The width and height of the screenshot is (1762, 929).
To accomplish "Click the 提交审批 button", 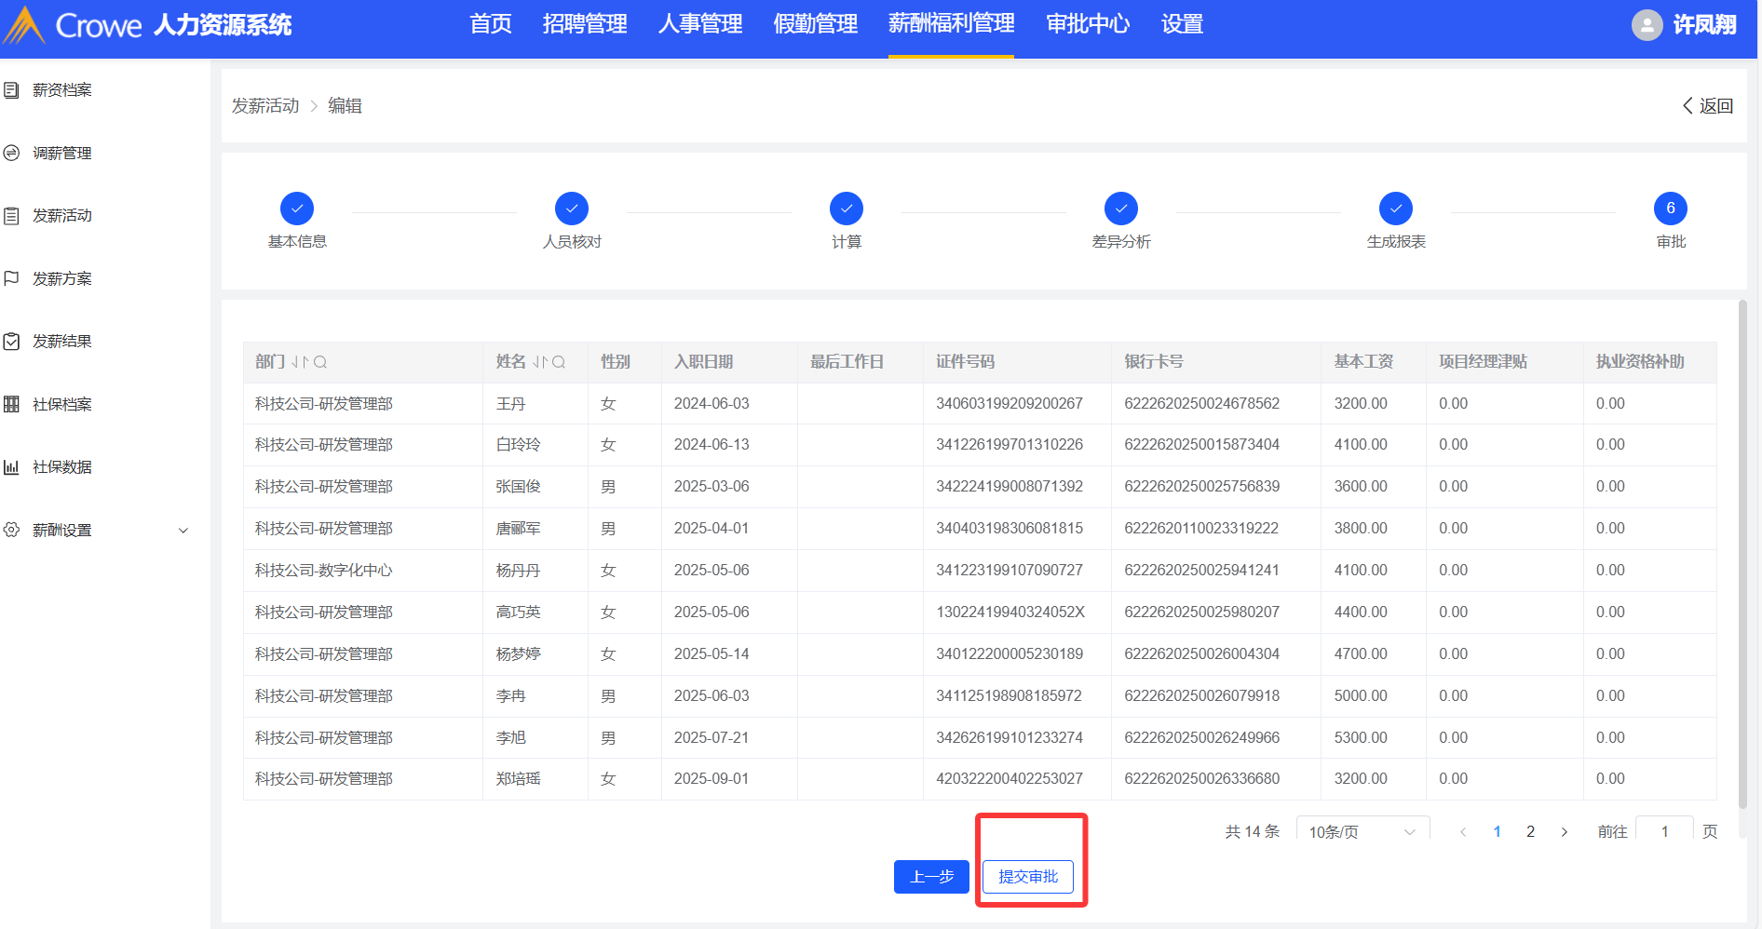I will [1027, 877].
